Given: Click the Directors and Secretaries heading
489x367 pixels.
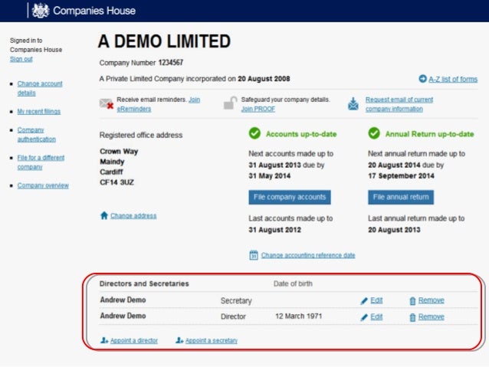Looking at the screenshot, I should 144,283.
